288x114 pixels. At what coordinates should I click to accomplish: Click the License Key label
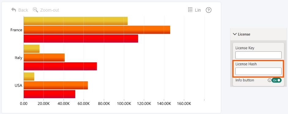pos(245,48)
